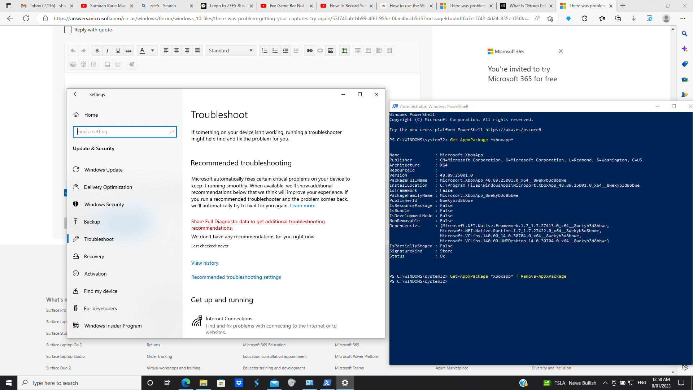Center align the editor text

click(x=176, y=51)
